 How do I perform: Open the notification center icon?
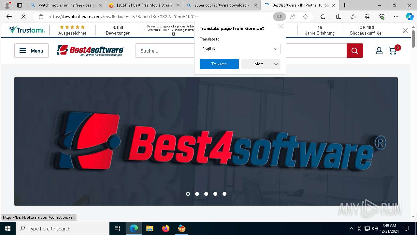[406, 228]
